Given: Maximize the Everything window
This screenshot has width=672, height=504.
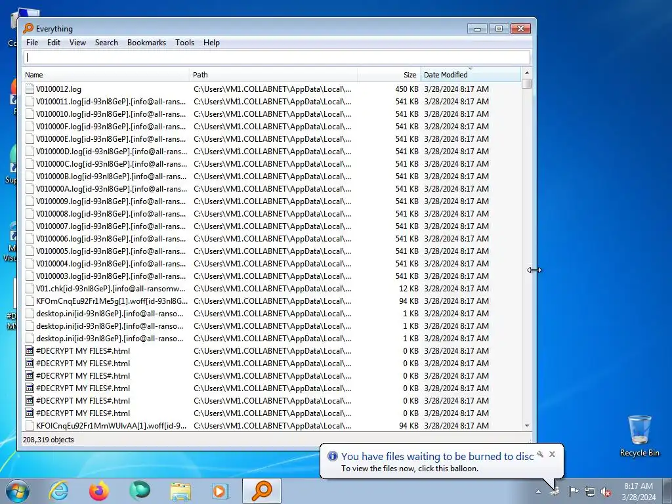Looking at the screenshot, I should (x=499, y=29).
